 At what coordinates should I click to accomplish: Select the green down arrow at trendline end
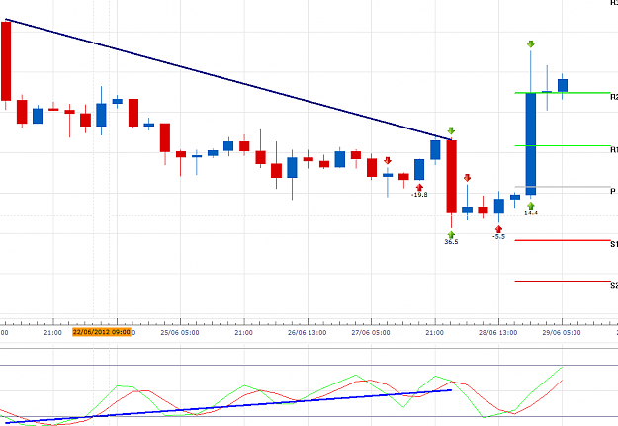(451, 130)
